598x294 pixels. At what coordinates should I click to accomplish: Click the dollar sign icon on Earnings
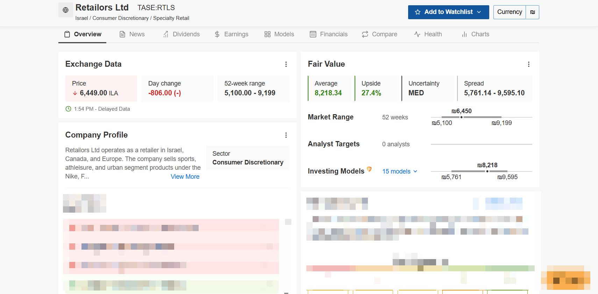click(217, 34)
